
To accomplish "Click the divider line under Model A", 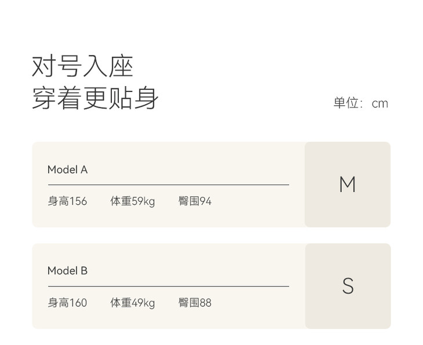I will (x=168, y=185).
